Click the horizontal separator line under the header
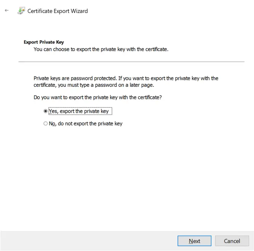The image size is (254, 251). click(131, 62)
